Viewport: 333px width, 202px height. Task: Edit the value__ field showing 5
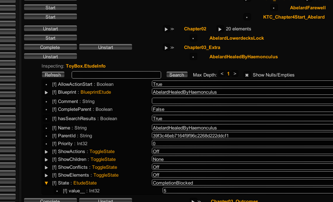click(x=248, y=190)
